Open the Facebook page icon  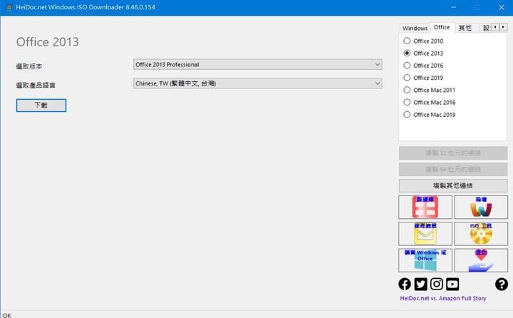405,284
